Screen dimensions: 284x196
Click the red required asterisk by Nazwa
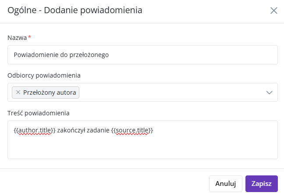[29, 37]
